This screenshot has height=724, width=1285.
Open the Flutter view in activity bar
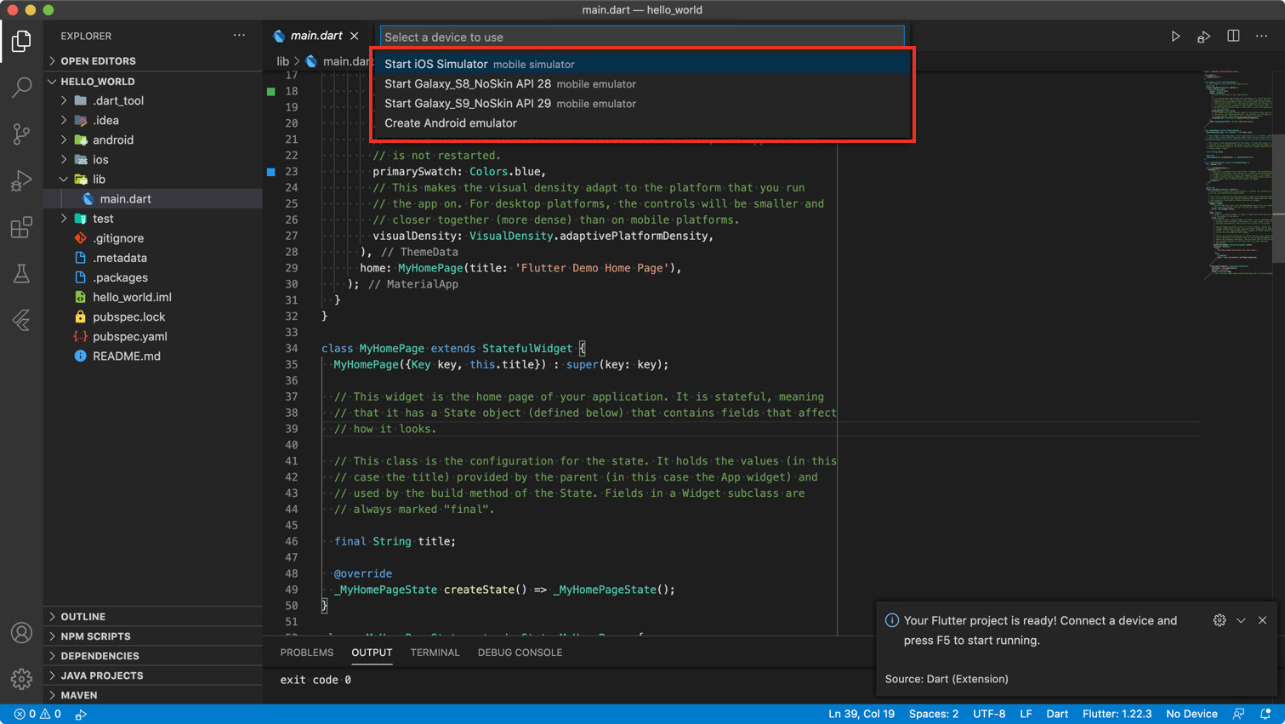[21, 320]
